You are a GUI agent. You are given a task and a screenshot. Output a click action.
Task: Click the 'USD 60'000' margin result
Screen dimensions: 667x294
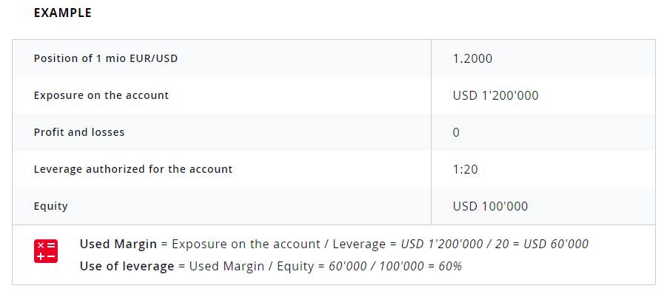tap(556, 244)
